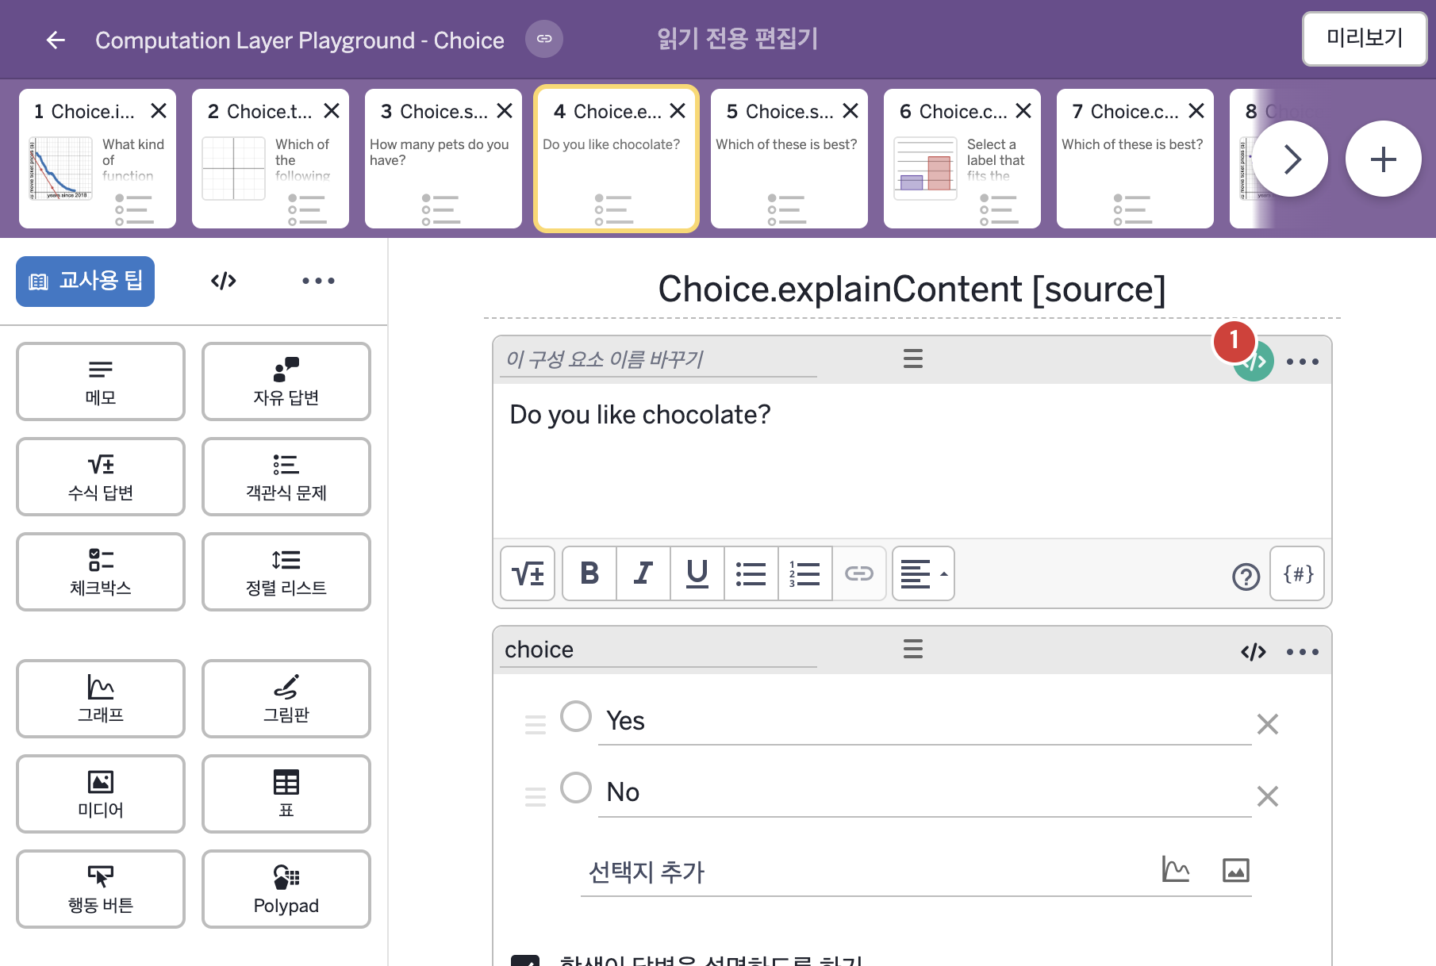
Task: Go back using the left arrow
Action: click(x=56, y=40)
